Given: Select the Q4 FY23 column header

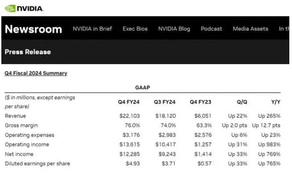Looking at the screenshot, I should [200, 102].
